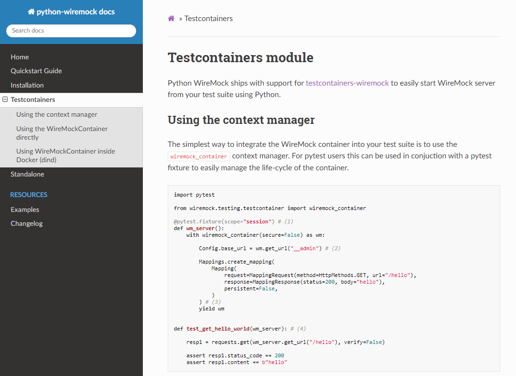Click the 'def wm_server():' line
Viewport: 516px width, 376px height.
point(199,228)
